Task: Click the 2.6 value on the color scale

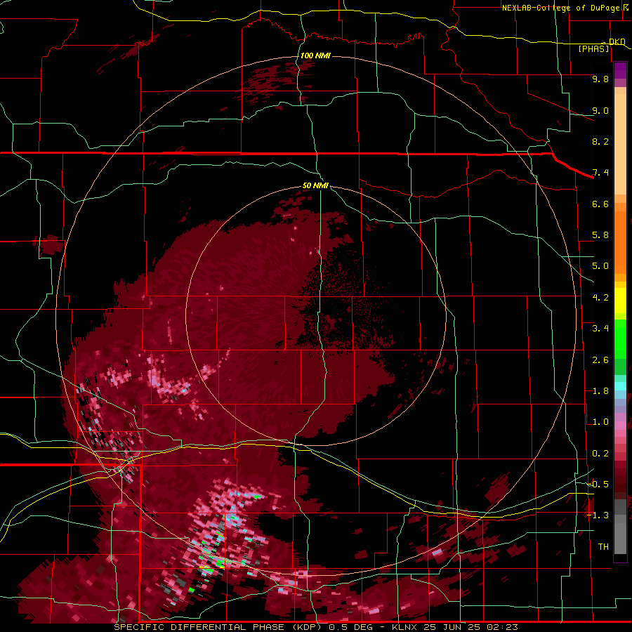Action: (600, 360)
